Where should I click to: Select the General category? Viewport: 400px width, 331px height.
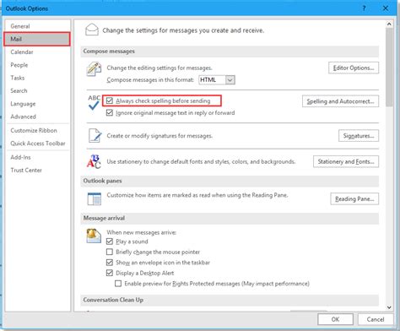(37, 26)
